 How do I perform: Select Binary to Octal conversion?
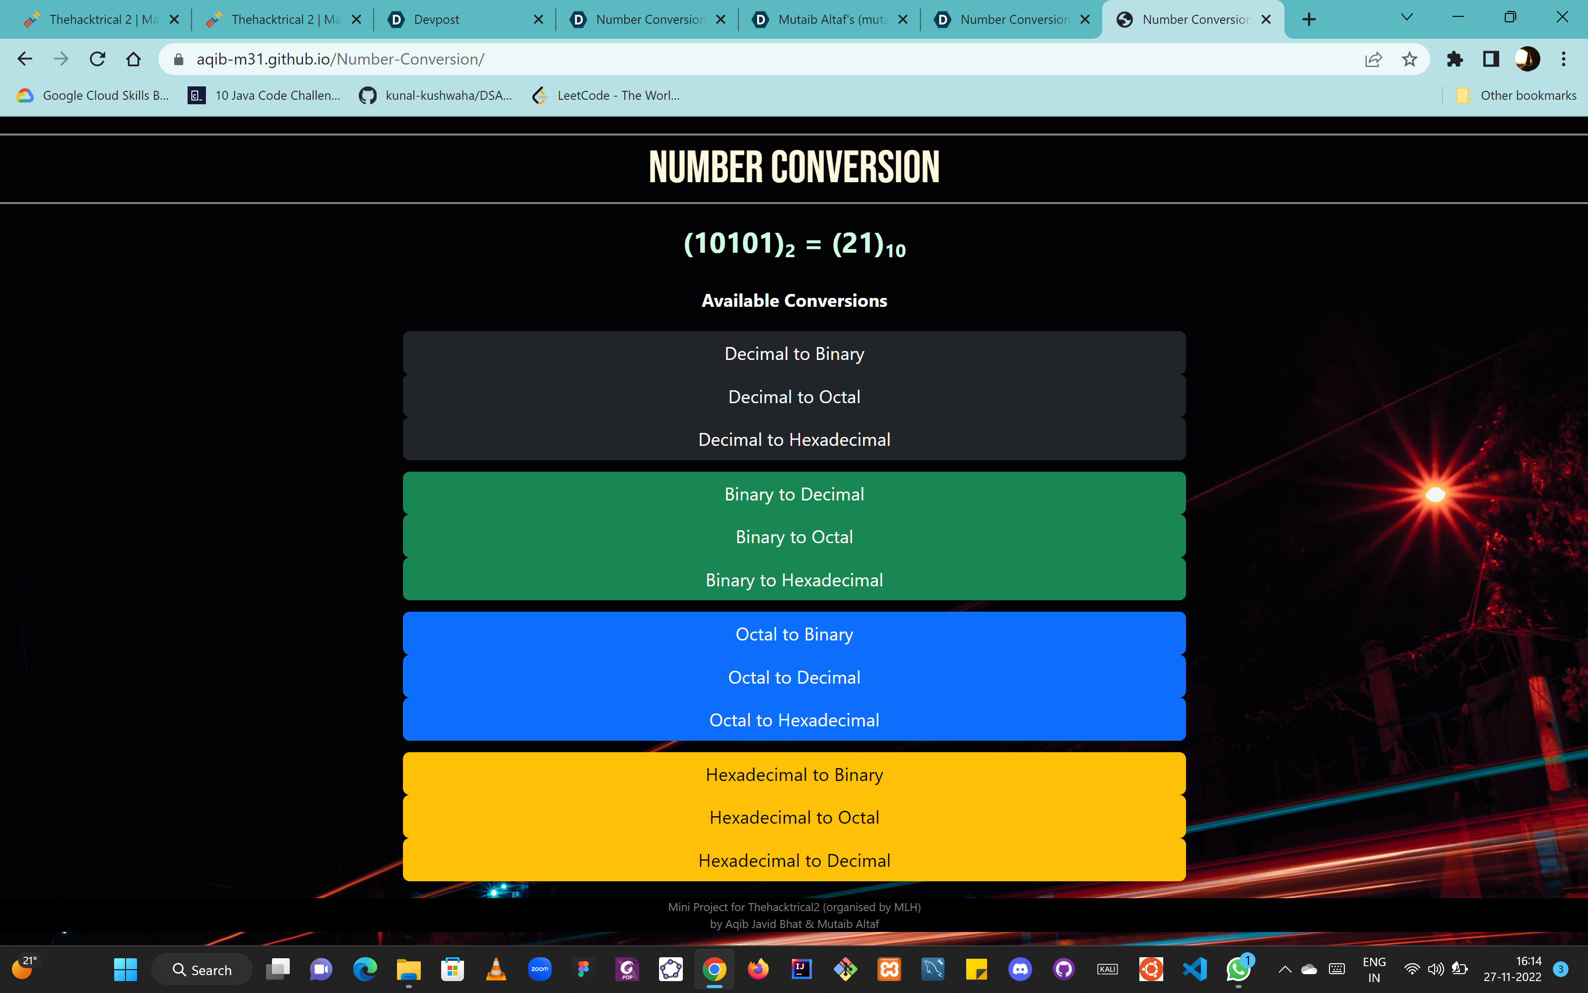click(794, 537)
